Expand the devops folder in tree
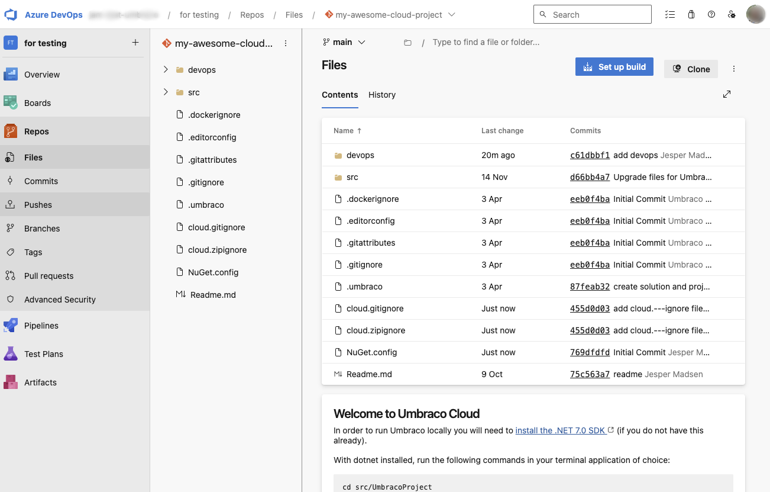This screenshot has height=492, width=770. tap(166, 70)
